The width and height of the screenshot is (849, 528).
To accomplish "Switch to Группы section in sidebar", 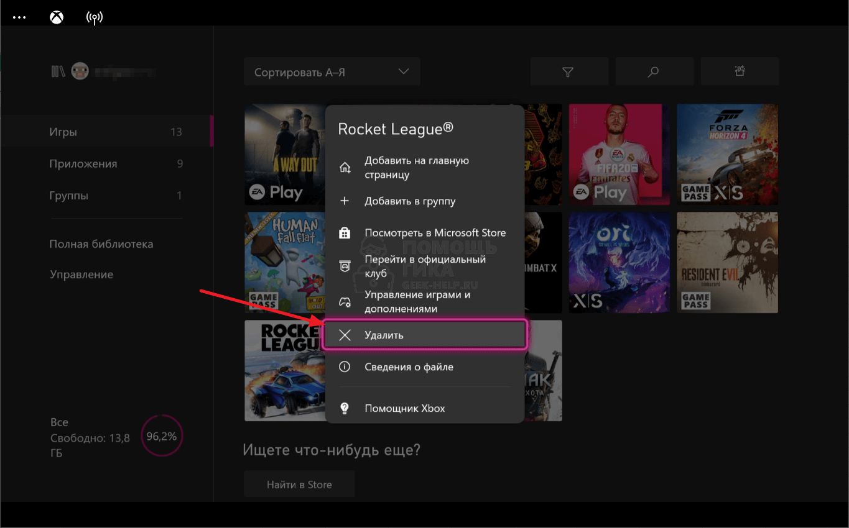I will point(106,196).
